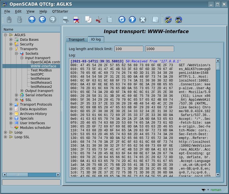The width and height of the screenshot is (229, 194).
Task: Collapse the AGLKS root node
Action: [x=5, y=35]
